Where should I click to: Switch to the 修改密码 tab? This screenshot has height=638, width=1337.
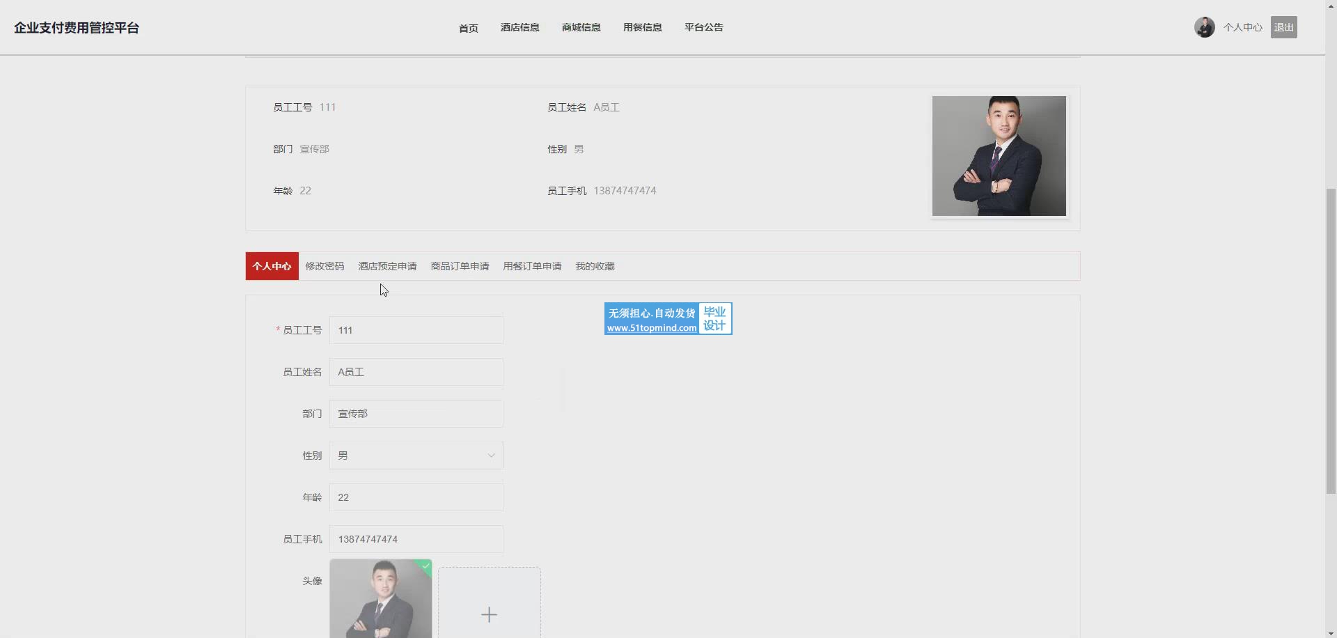tap(325, 266)
